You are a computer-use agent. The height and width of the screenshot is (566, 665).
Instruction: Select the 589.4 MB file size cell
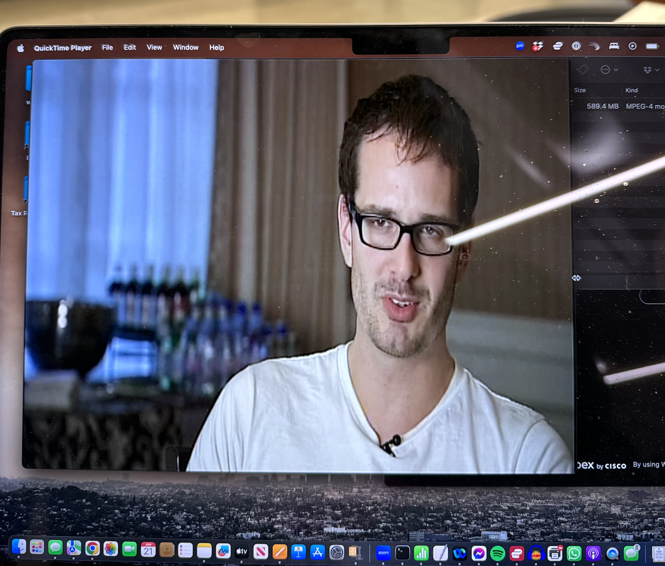(x=602, y=107)
